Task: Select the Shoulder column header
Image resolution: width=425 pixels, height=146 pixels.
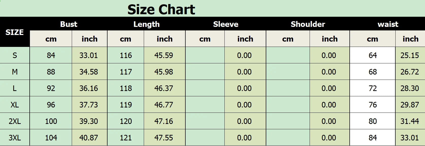Action: (x=308, y=24)
